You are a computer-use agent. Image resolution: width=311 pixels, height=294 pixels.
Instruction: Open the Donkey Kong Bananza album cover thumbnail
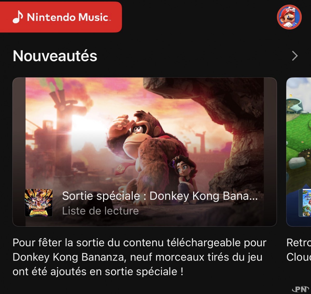[39, 203]
